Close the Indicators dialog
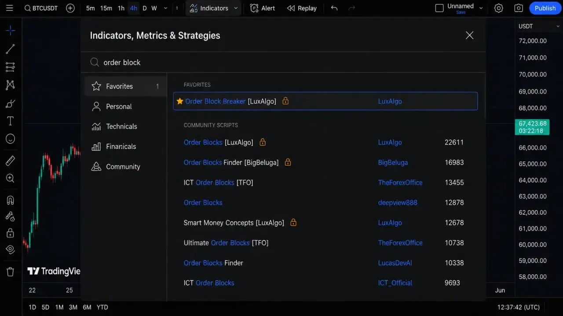This screenshot has width=563, height=316. (x=470, y=36)
